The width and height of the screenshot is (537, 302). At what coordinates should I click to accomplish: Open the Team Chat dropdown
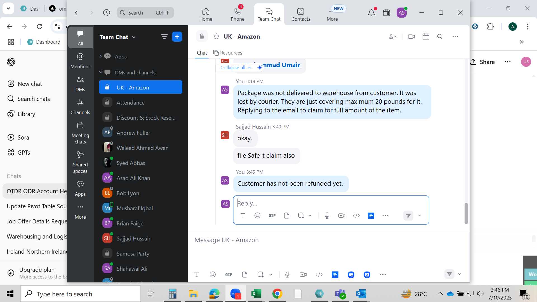coord(117,37)
